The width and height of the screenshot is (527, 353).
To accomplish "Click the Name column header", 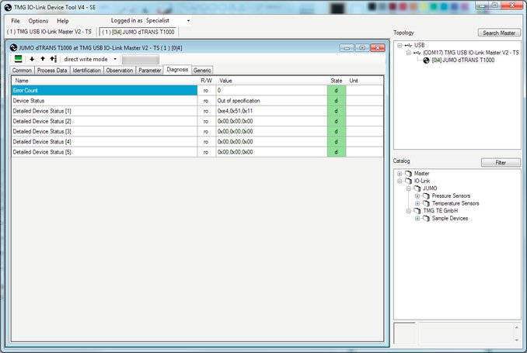I will tap(104, 81).
